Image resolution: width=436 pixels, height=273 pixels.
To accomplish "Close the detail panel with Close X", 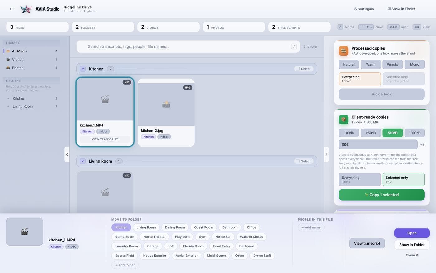I will [x=412, y=255].
